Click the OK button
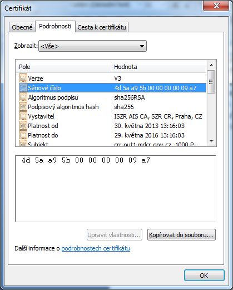The width and height of the screenshot is (233, 290). pyautogui.click(x=204, y=276)
